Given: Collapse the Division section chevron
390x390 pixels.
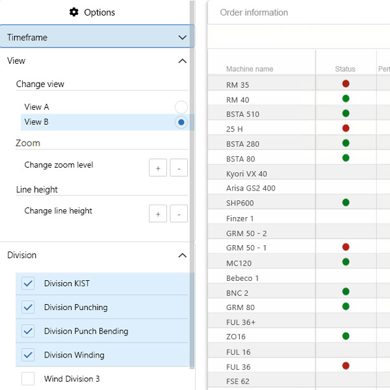Looking at the screenshot, I should coord(182,255).
